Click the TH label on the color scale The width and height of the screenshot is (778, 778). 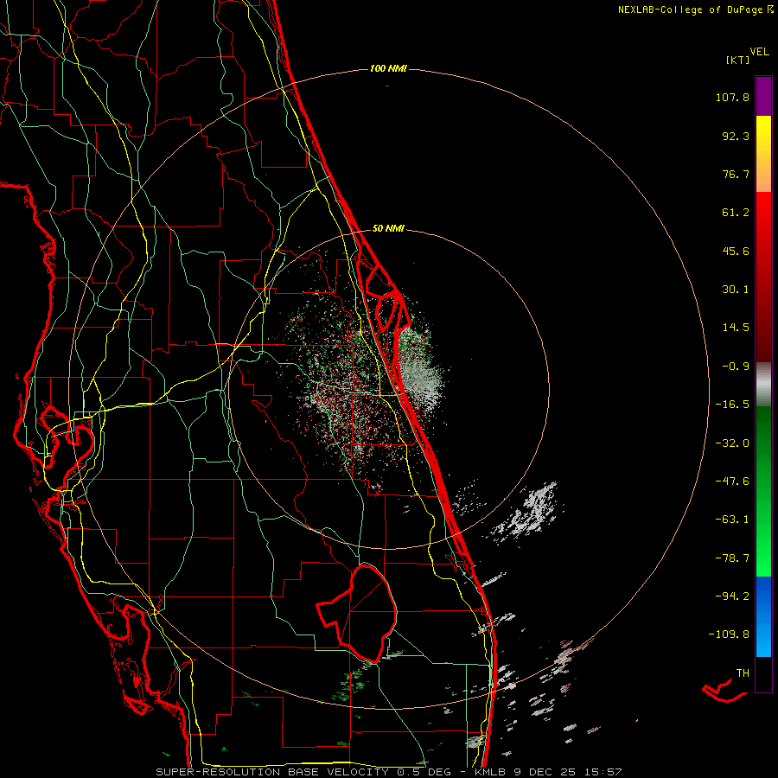tap(743, 673)
